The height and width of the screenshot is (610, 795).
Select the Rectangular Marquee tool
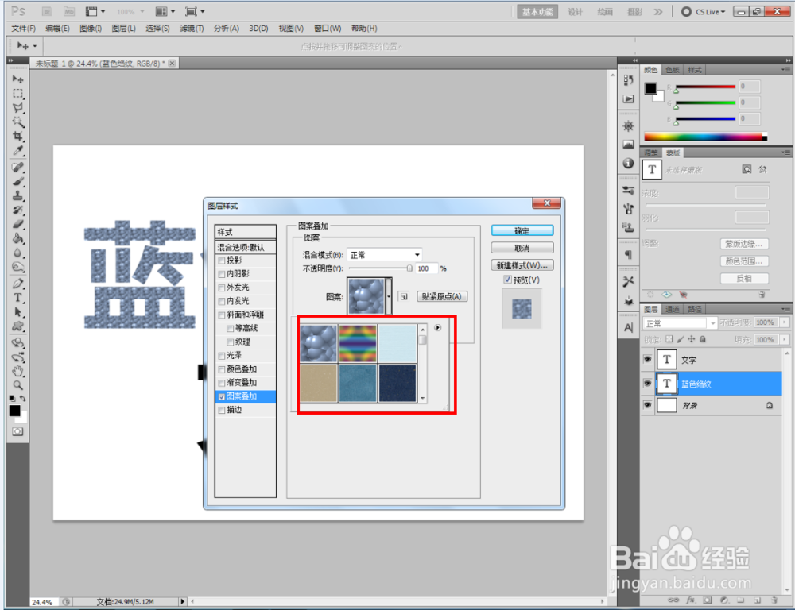point(17,94)
